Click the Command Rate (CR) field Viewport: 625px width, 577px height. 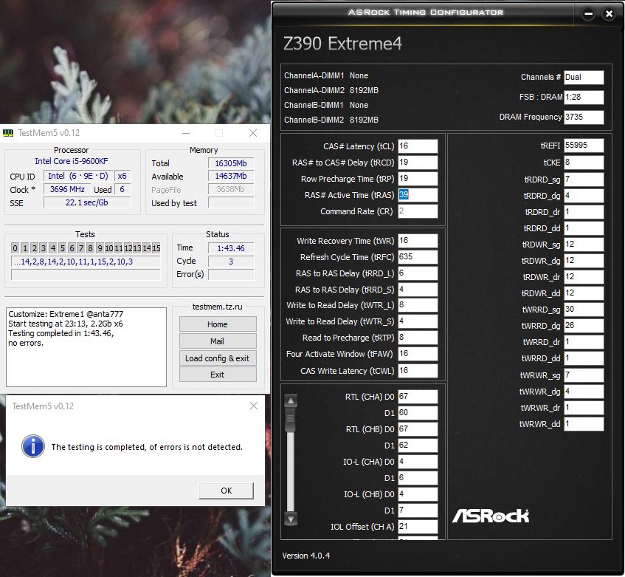tap(418, 211)
